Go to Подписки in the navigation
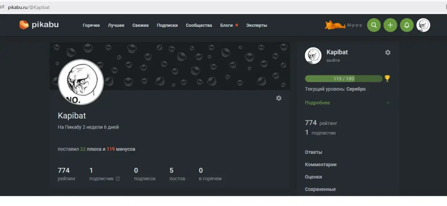This screenshot has height=206, width=447. tap(167, 25)
